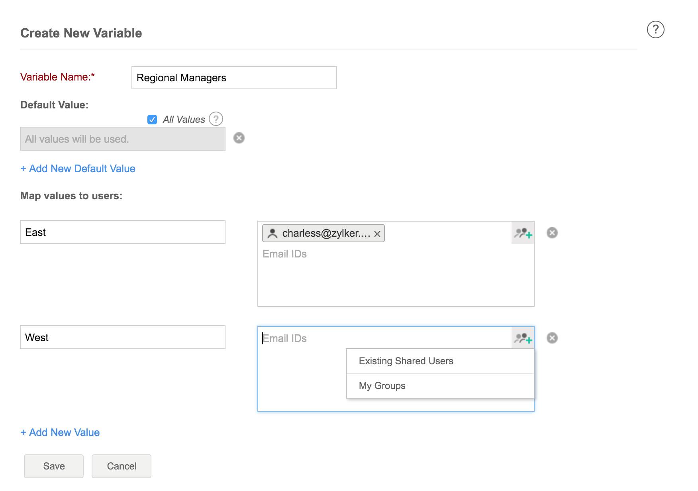This screenshot has width=698, height=491.
Task: Click Add New Value link
Action: (60, 432)
